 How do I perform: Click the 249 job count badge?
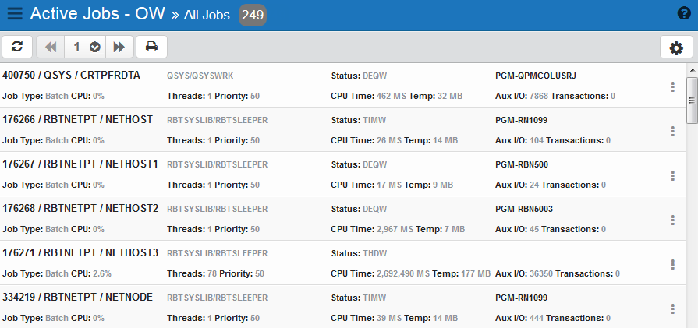click(x=252, y=15)
